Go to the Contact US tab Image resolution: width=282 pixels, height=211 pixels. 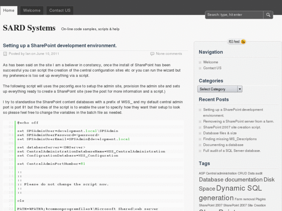tap(60, 10)
